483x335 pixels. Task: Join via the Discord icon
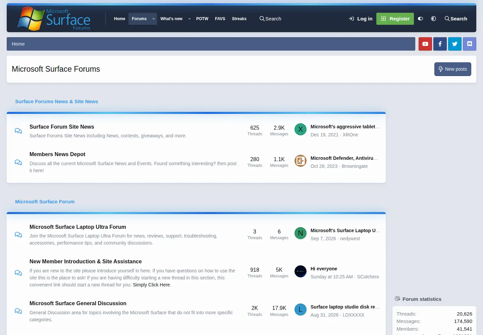point(470,44)
